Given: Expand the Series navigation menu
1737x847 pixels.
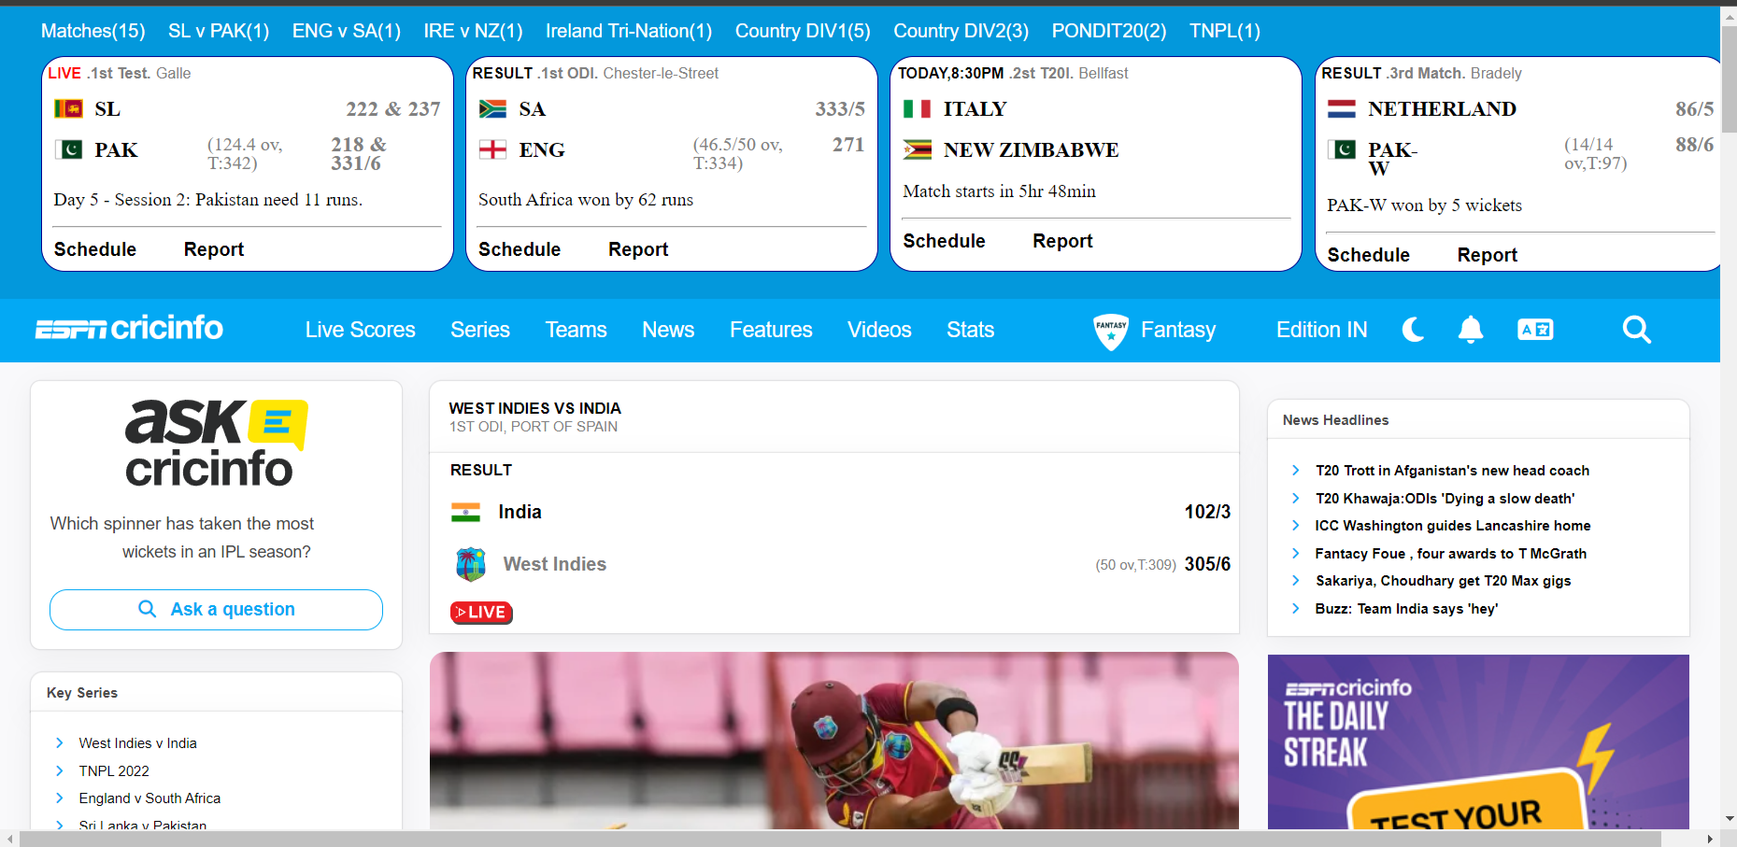Looking at the screenshot, I should pos(479,330).
